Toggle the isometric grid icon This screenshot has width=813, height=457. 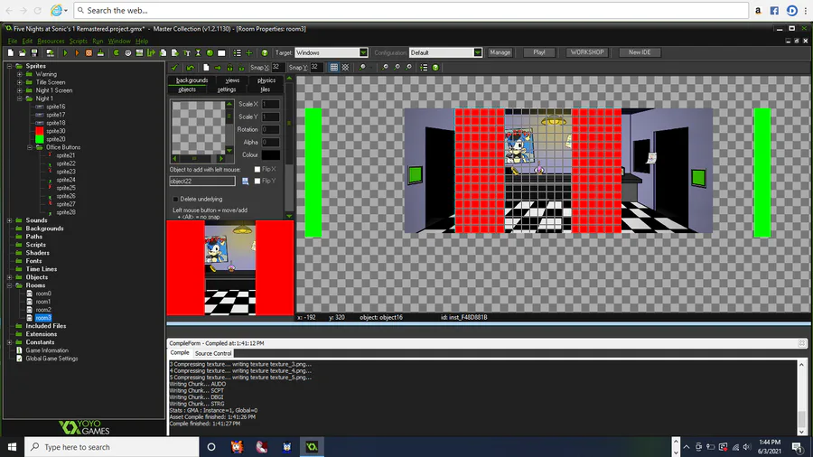coord(346,68)
